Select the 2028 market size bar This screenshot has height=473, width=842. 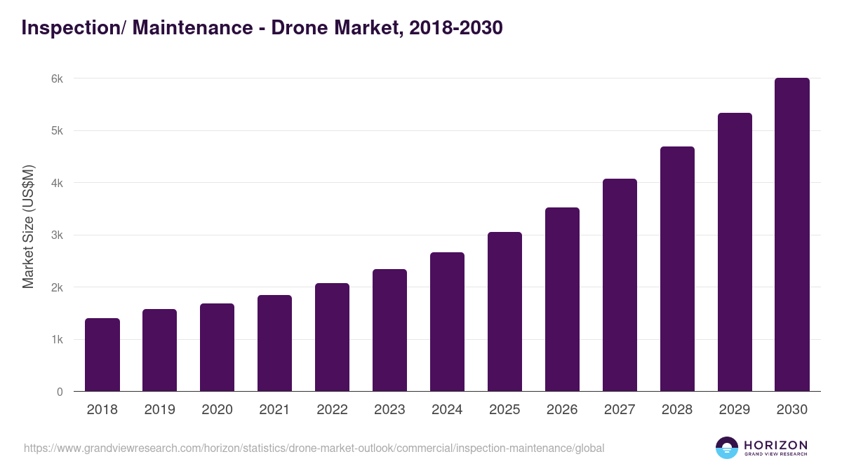coord(678,269)
